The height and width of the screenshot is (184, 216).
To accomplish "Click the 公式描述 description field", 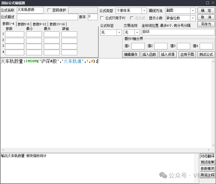I will pos(47,17).
